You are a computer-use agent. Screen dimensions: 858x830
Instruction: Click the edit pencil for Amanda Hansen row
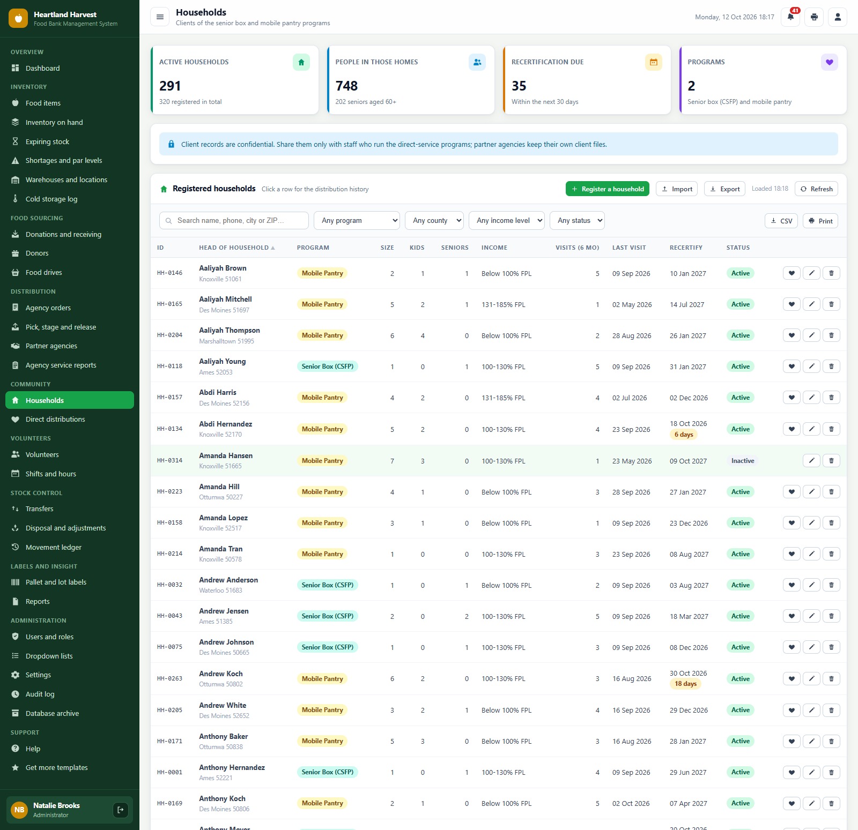(x=812, y=461)
